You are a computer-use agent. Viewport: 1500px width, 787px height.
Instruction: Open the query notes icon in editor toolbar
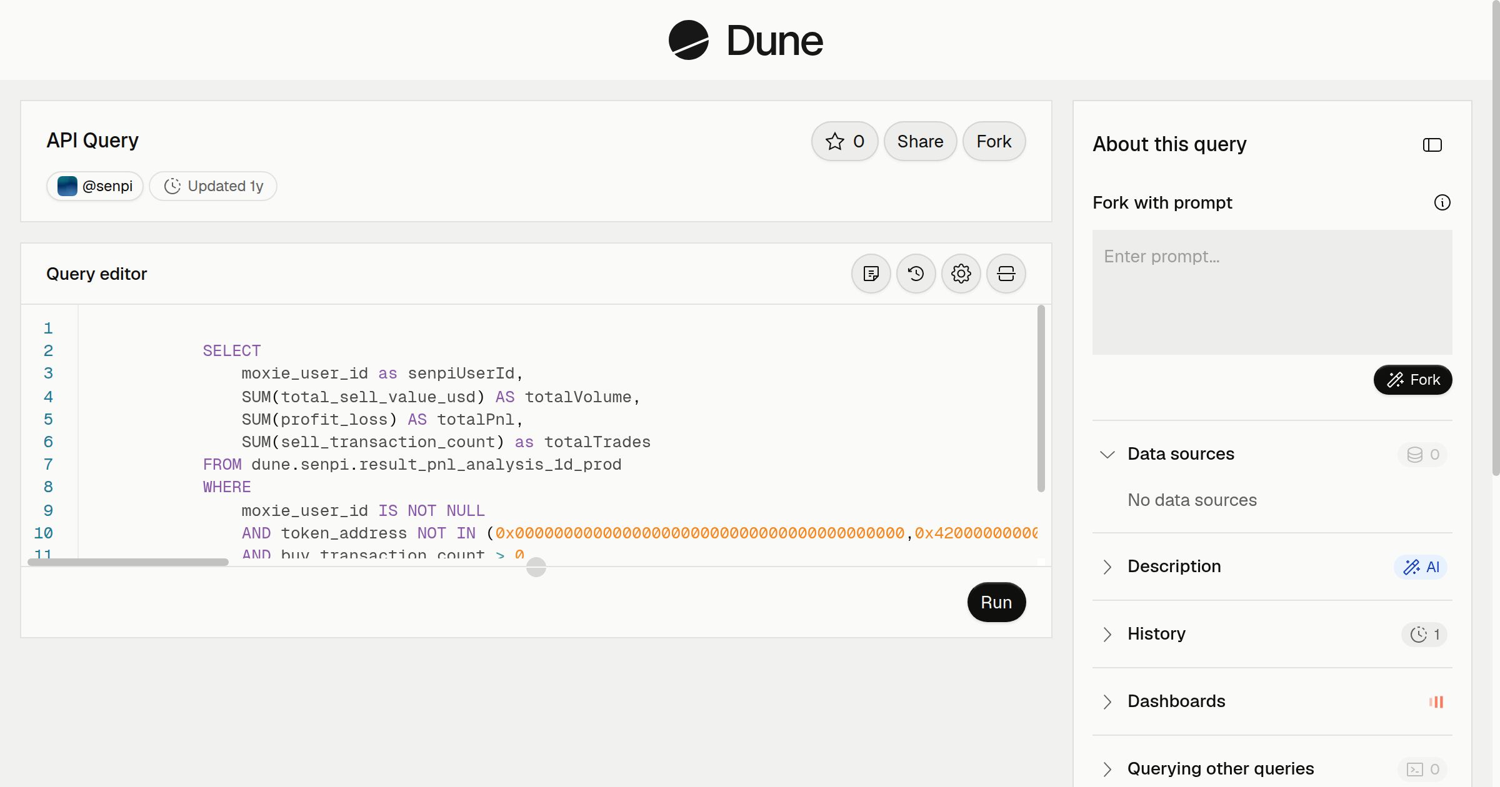point(871,274)
